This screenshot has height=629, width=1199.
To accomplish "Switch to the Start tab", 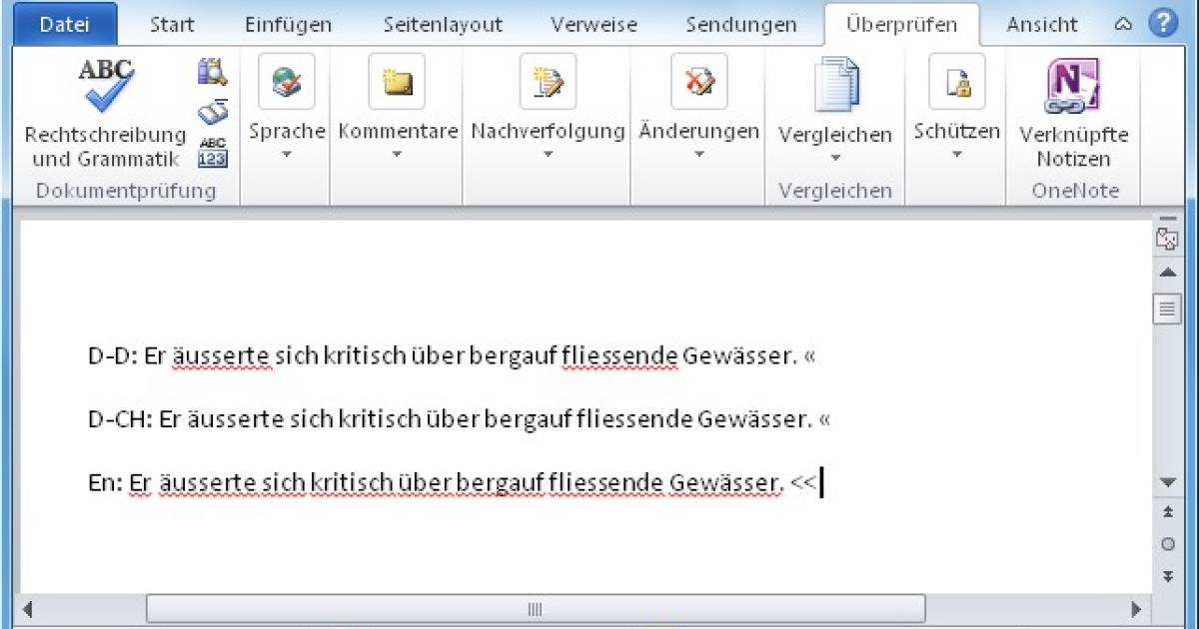I will (171, 23).
